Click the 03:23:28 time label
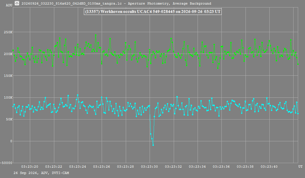The image size is (305, 178). tap(126, 167)
